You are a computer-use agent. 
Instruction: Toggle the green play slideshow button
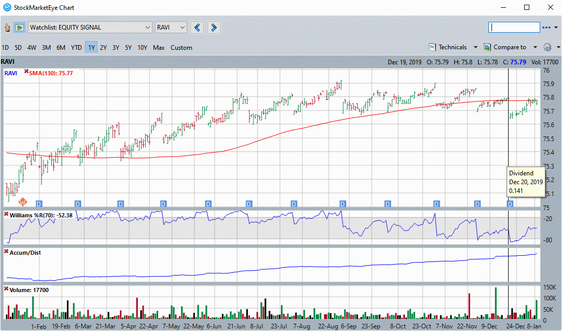click(x=20, y=27)
